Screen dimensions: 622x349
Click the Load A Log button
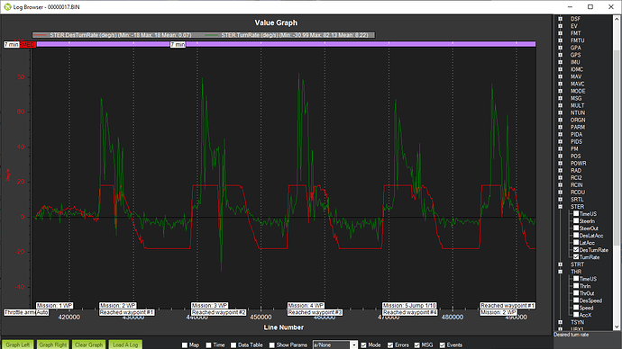[x=125, y=345]
